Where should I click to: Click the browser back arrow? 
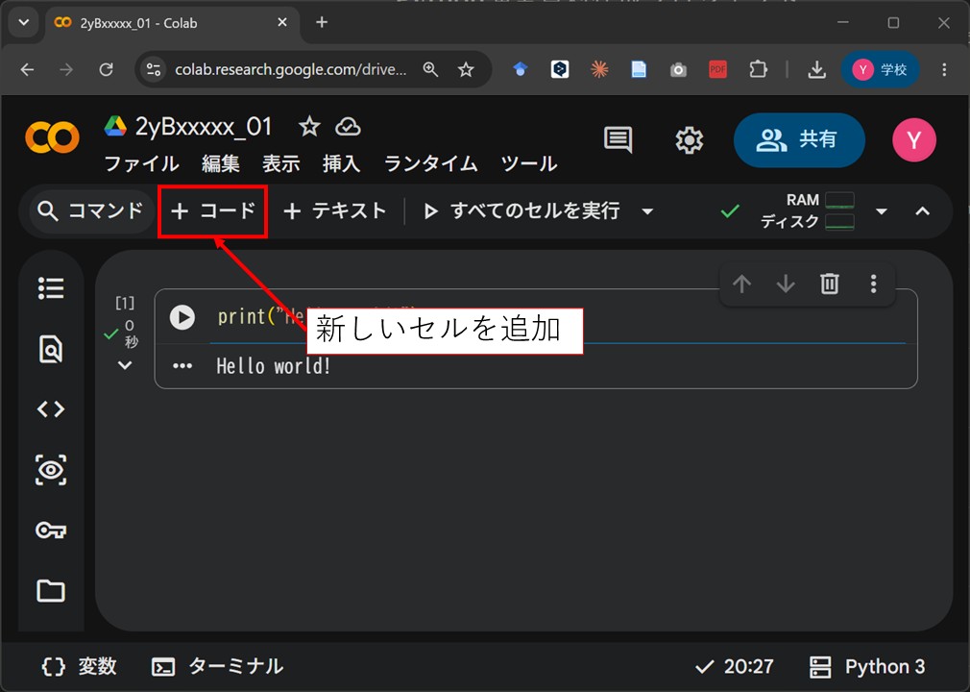tap(27, 69)
